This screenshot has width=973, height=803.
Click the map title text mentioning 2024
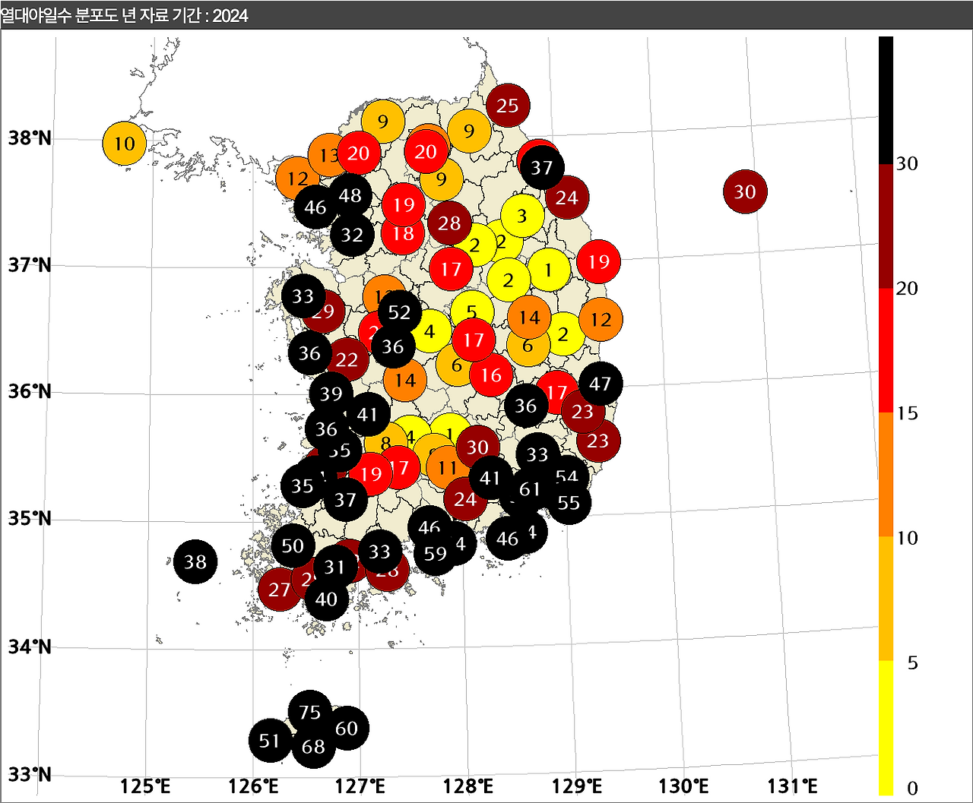[125, 15]
